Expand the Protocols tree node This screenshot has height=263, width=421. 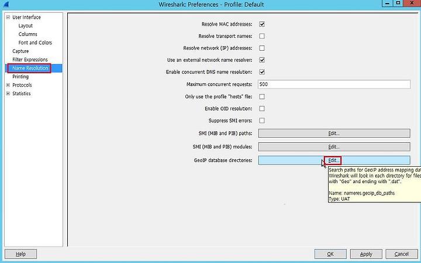click(x=8, y=85)
